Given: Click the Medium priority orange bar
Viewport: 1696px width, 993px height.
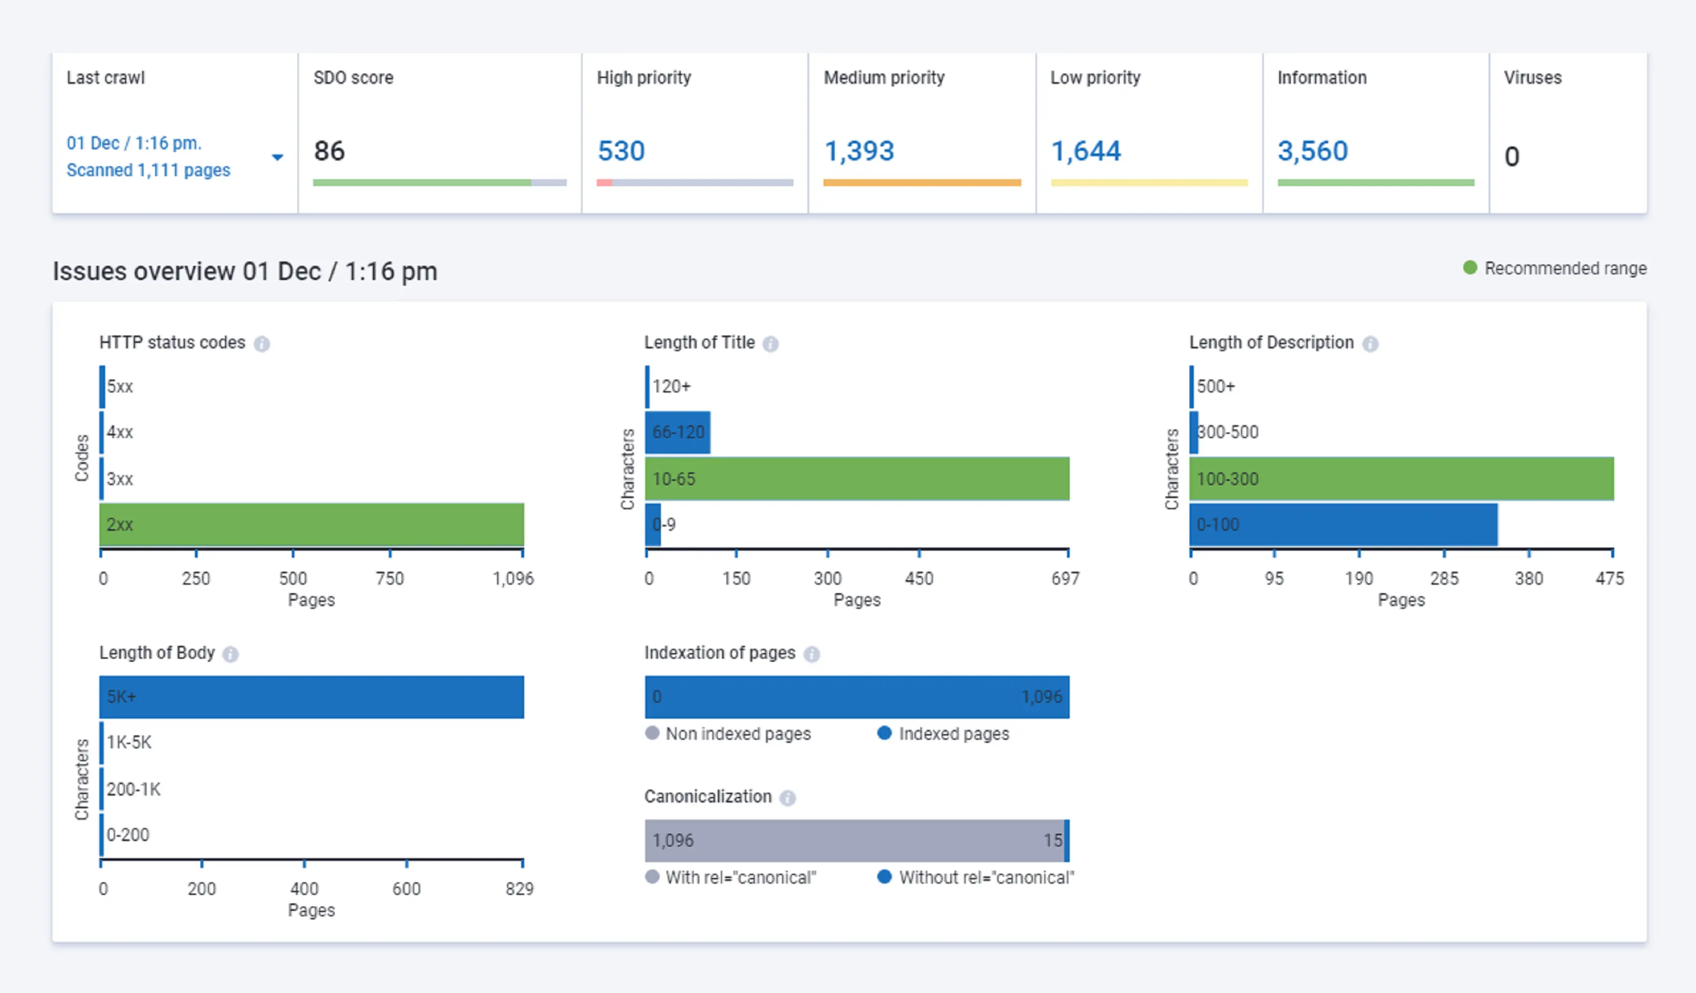Looking at the screenshot, I should [922, 182].
